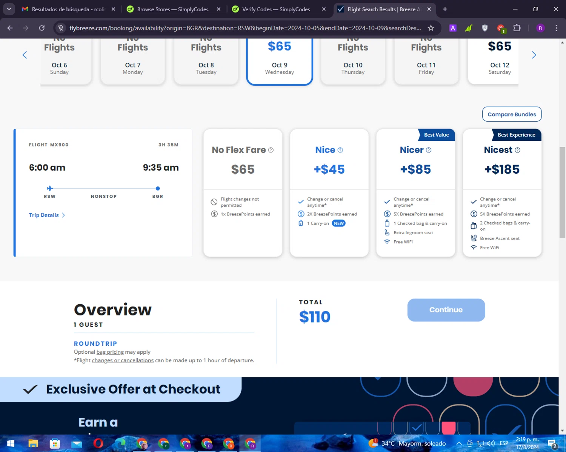The height and width of the screenshot is (452, 566).
Task: Switch to Browse Stores SimplyCodes tab
Action: point(173,9)
